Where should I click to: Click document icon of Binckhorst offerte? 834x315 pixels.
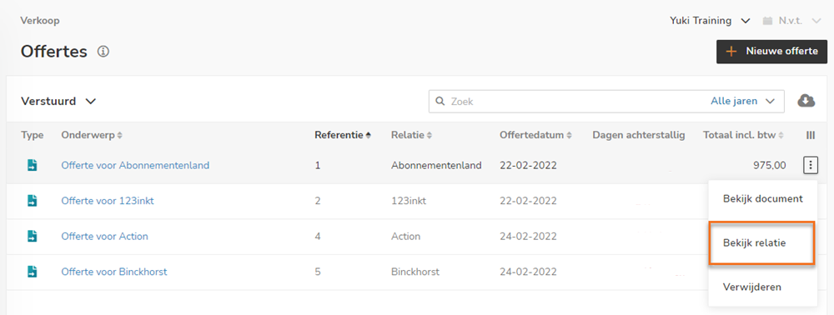[x=33, y=272]
